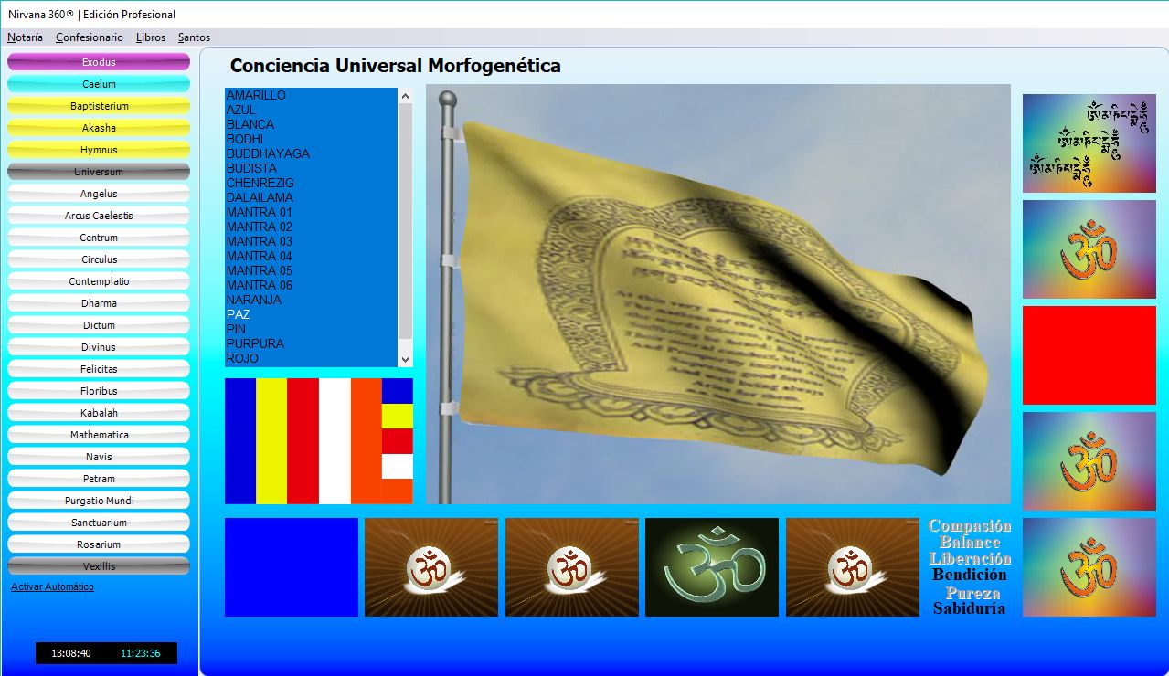Select the gray Vexillis section button
The image size is (1169, 676).
click(x=99, y=566)
